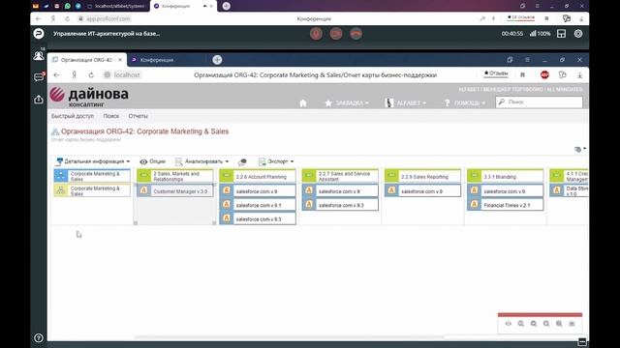
Task: Toggle Опции view options button
Action: tap(153, 161)
